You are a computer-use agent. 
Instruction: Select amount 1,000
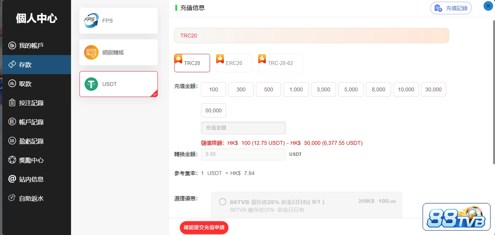(296, 89)
